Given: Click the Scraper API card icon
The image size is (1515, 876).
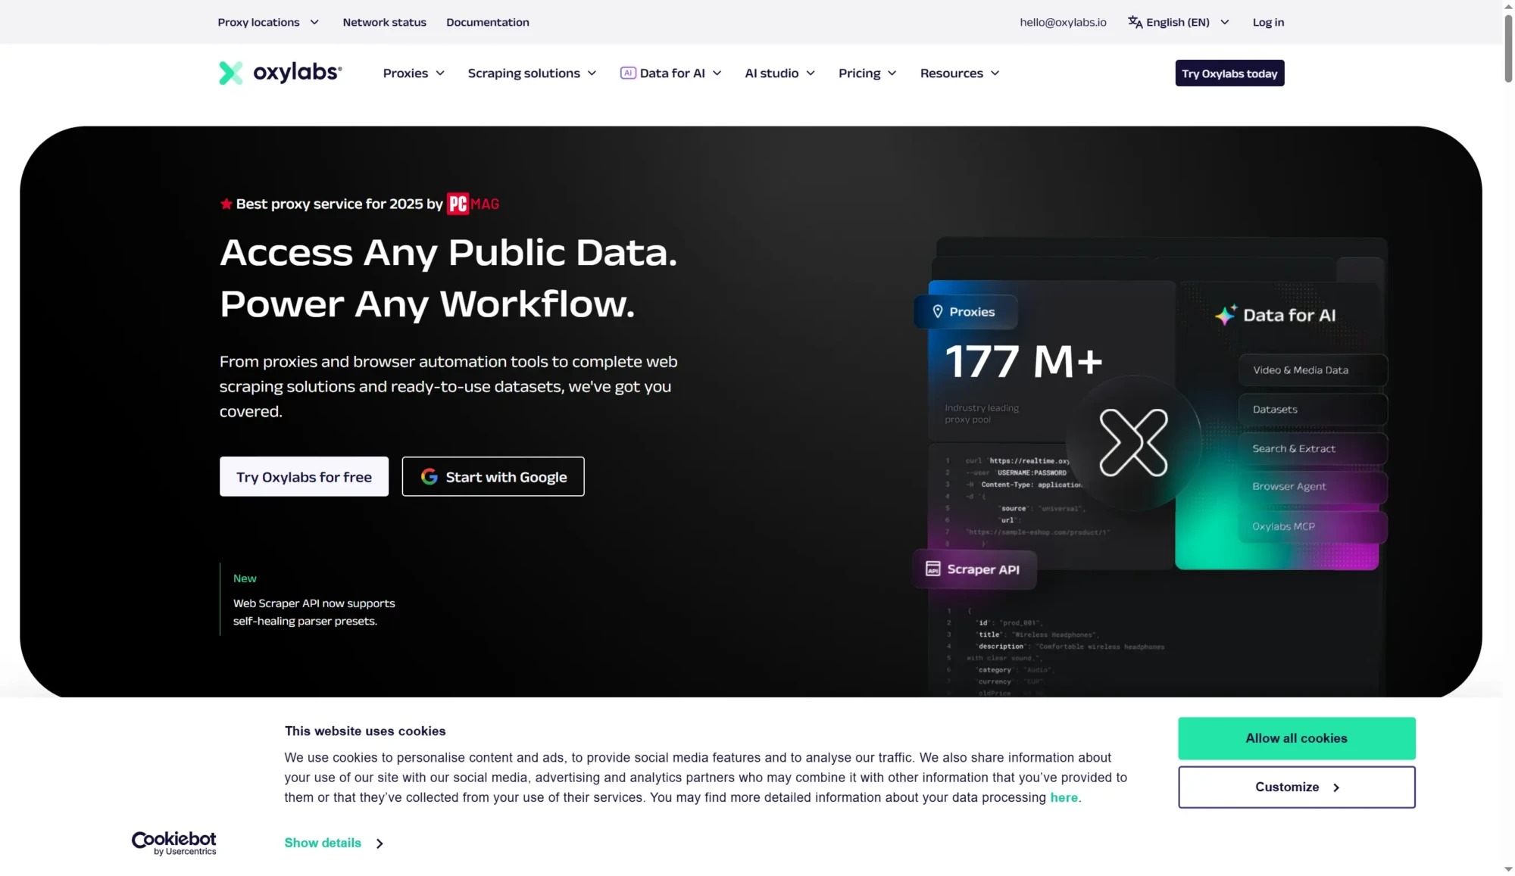Looking at the screenshot, I should [933, 569].
